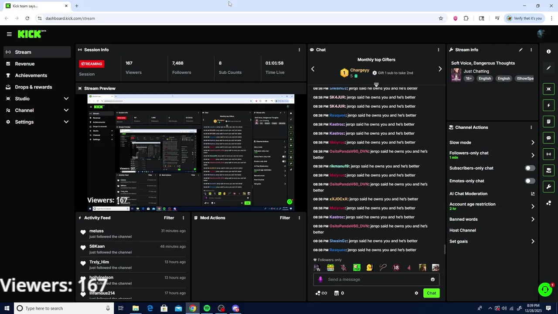Image resolution: width=558 pixels, height=314 pixels.
Task: Open Mod Actions Filter
Action: (285, 218)
